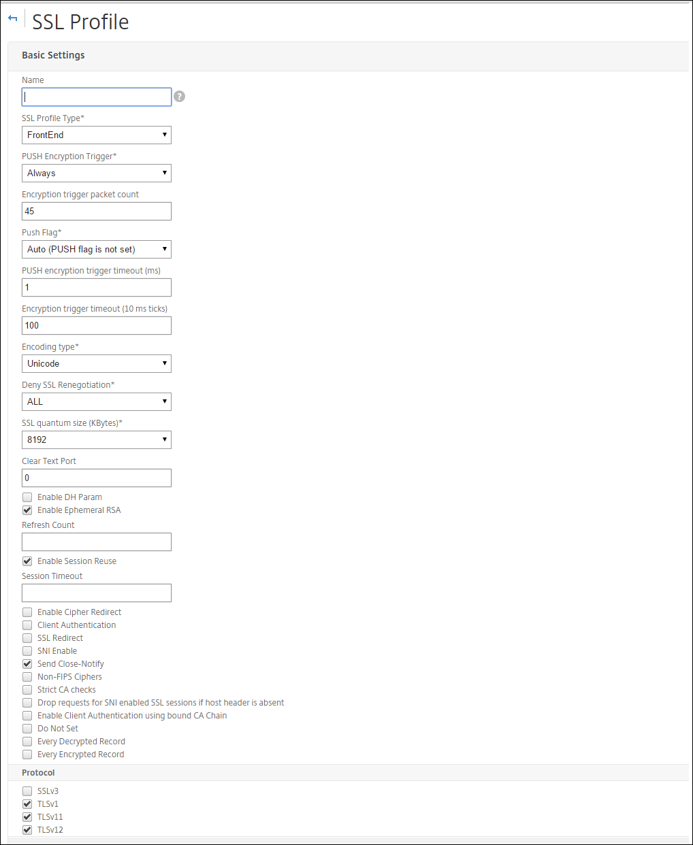Uncheck the TLSv12 protocol
Image resolution: width=693 pixels, height=845 pixels.
[27, 830]
